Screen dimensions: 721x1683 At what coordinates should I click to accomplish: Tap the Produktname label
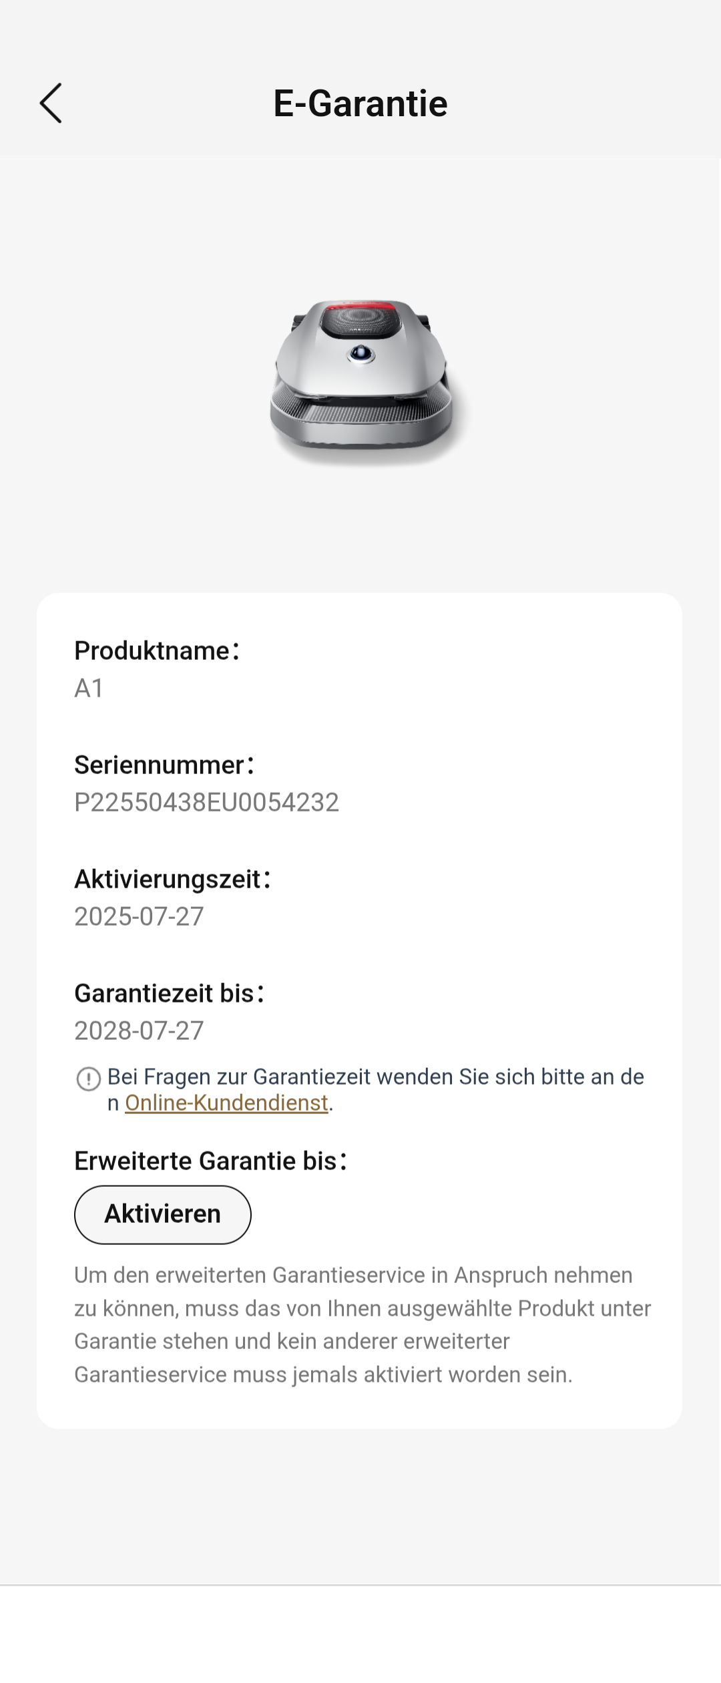click(x=157, y=650)
